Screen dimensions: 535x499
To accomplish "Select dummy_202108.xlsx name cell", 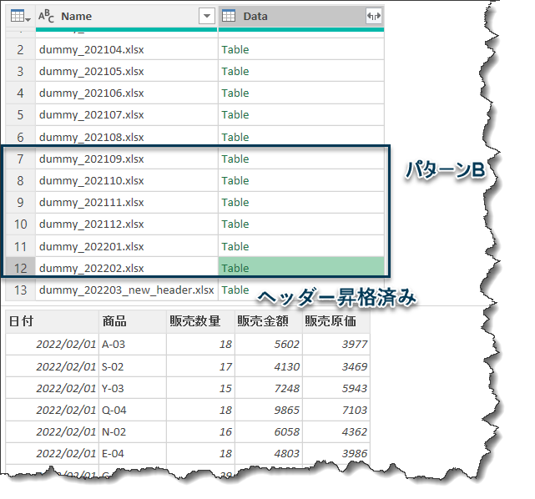I will coord(127,136).
